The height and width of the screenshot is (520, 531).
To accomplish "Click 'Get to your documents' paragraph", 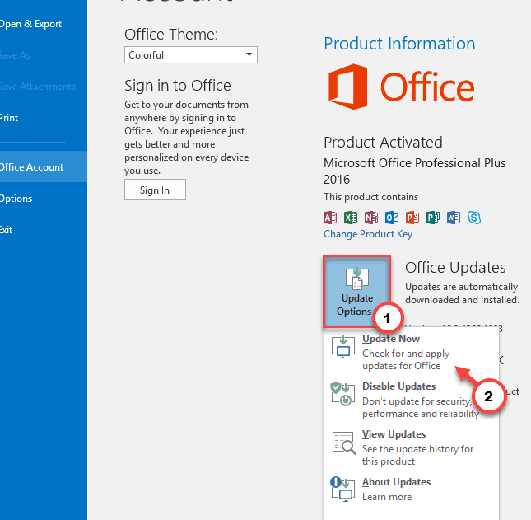I will coord(186,138).
